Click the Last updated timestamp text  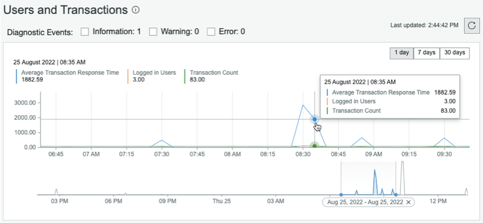tap(424, 25)
